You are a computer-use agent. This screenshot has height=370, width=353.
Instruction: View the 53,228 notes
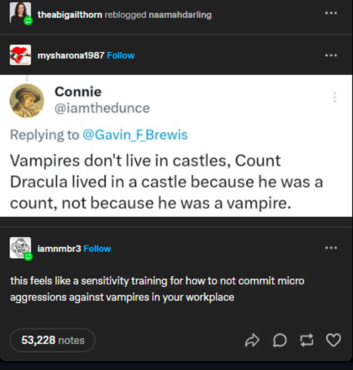(52, 340)
